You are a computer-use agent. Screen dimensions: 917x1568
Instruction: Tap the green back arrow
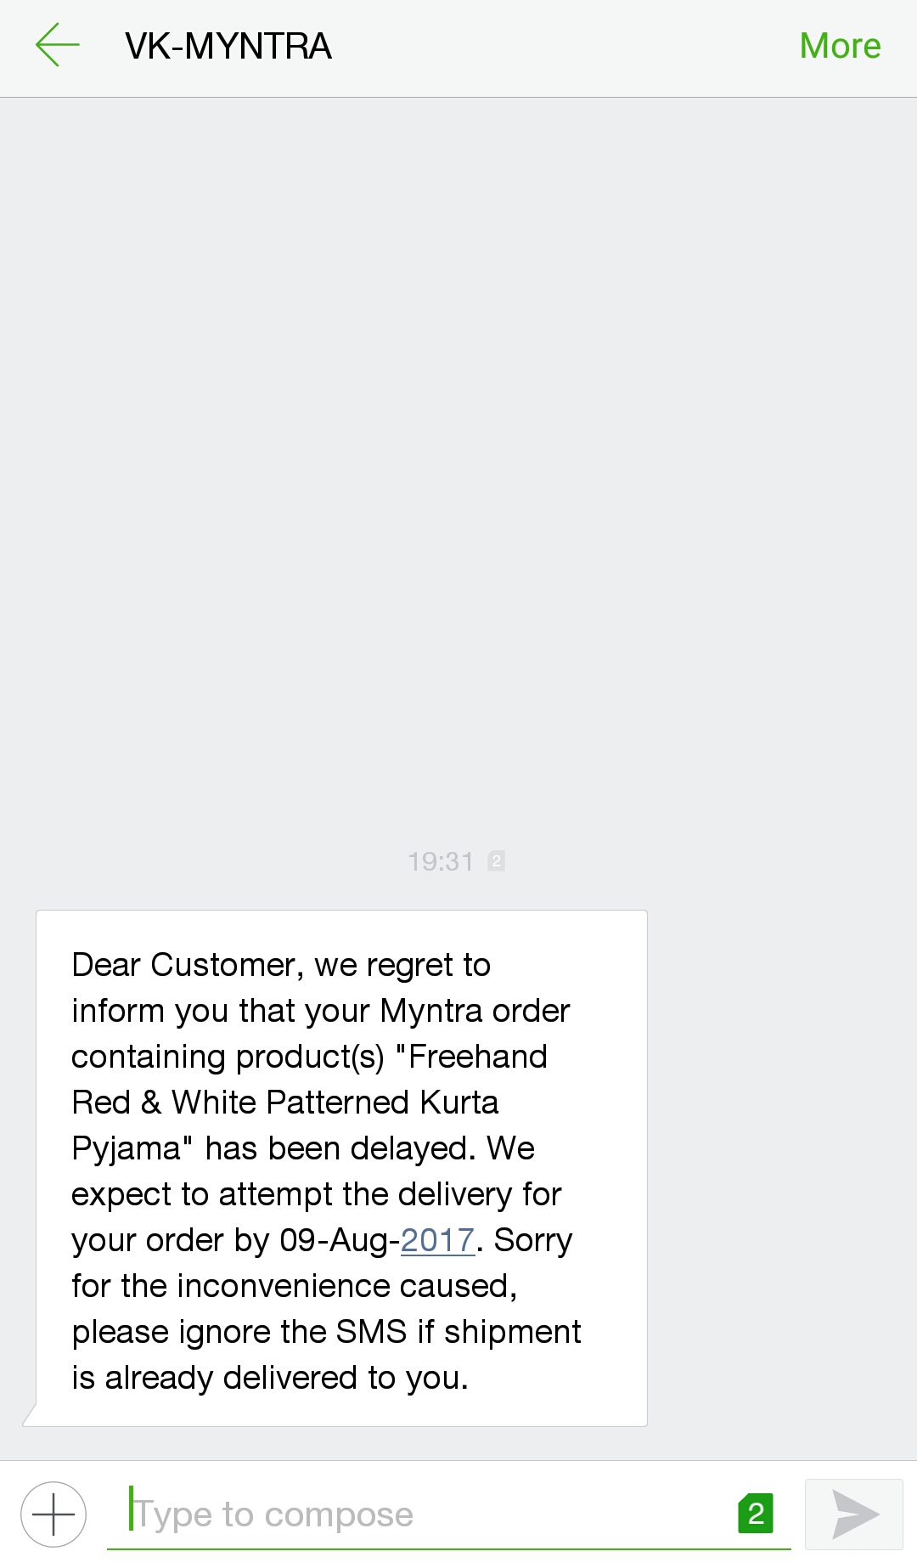[57, 45]
